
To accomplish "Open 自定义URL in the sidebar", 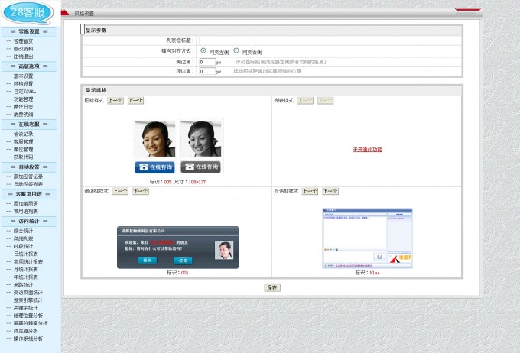I will (x=24, y=92).
